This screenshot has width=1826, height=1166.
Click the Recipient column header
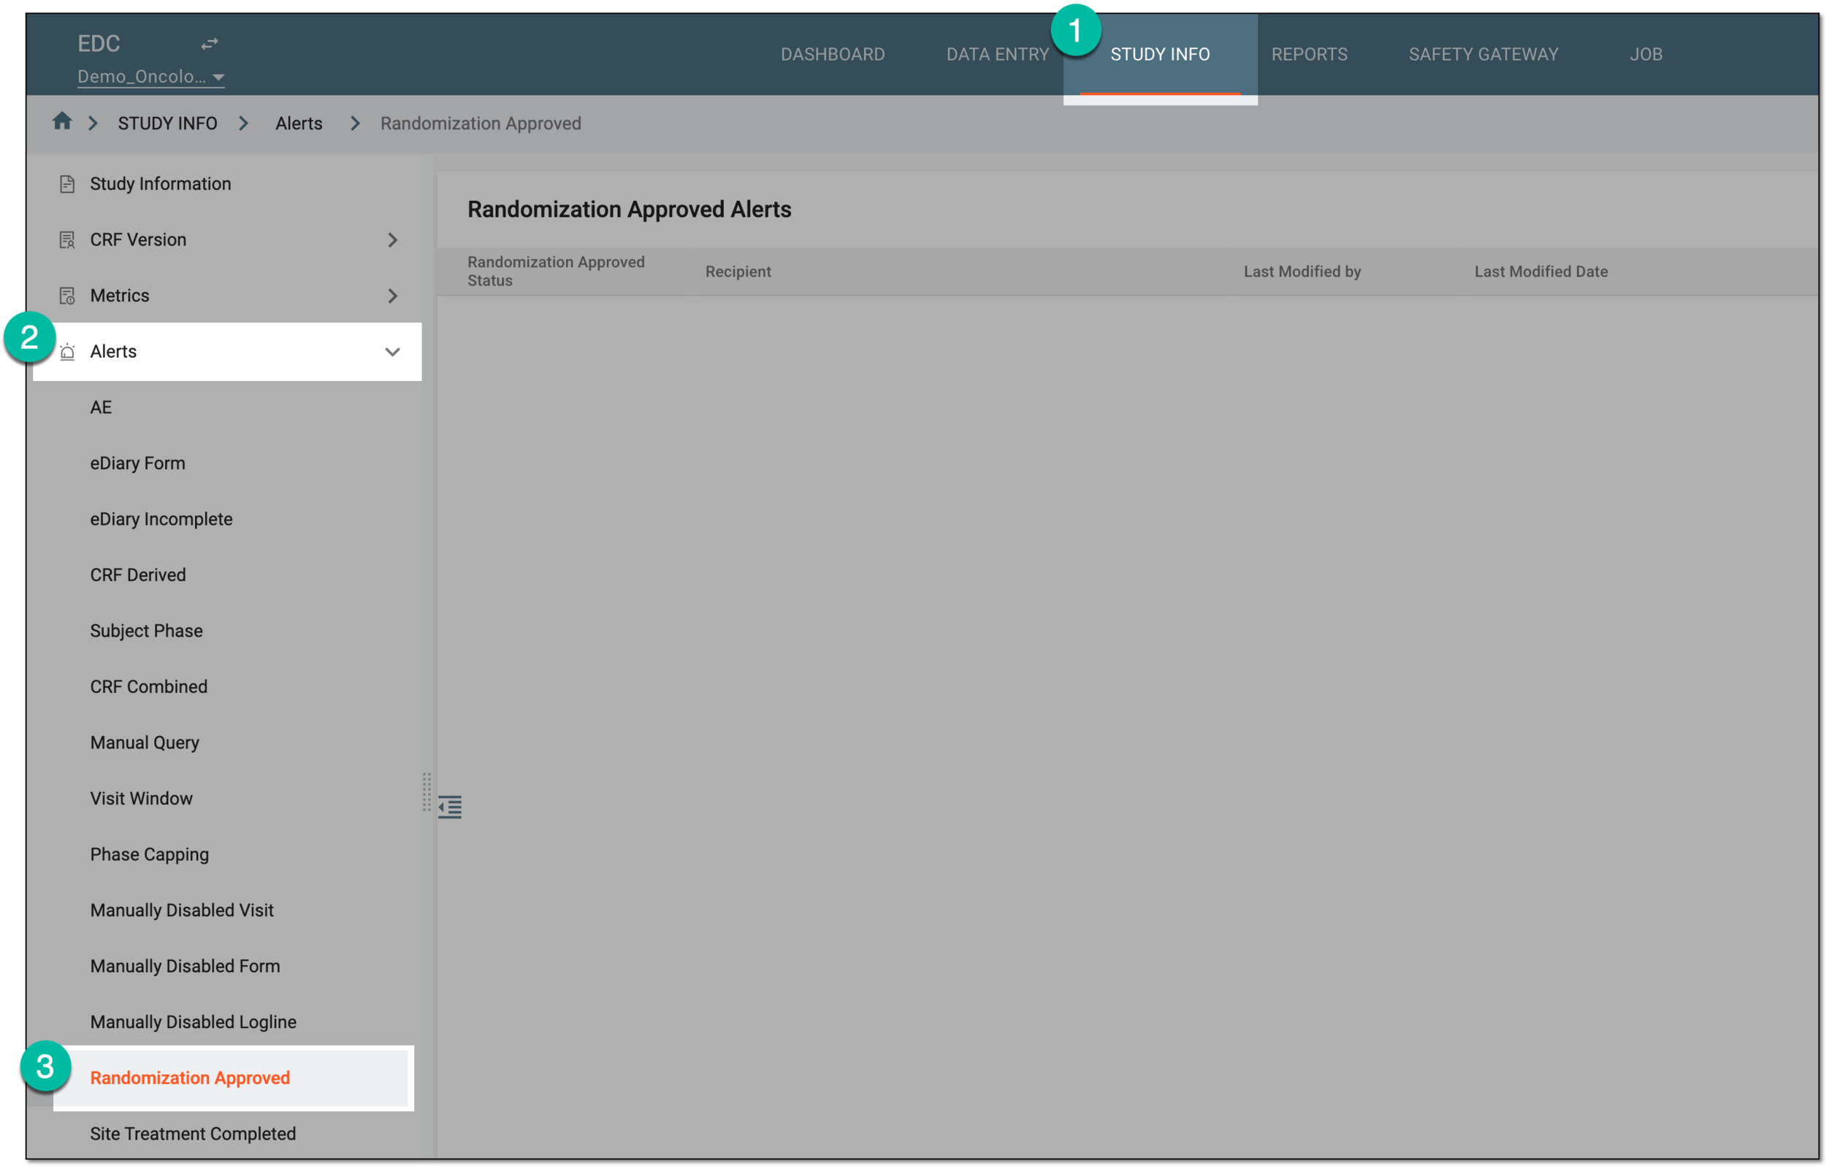pos(738,272)
